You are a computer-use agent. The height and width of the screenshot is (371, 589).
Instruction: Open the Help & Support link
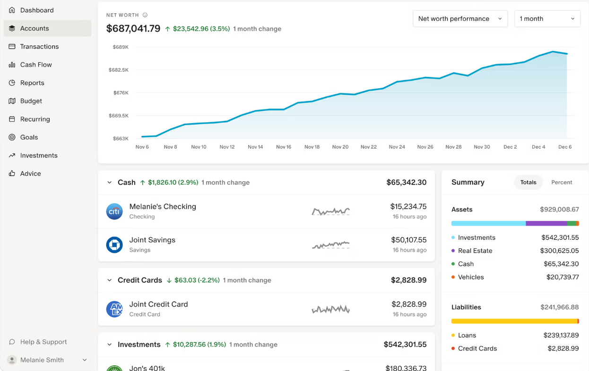[43, 342]
